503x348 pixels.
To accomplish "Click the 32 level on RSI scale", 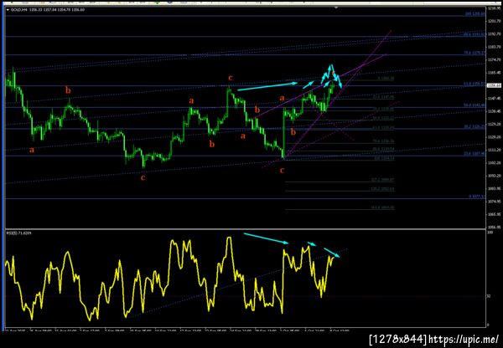I will [x=489, y=296].
